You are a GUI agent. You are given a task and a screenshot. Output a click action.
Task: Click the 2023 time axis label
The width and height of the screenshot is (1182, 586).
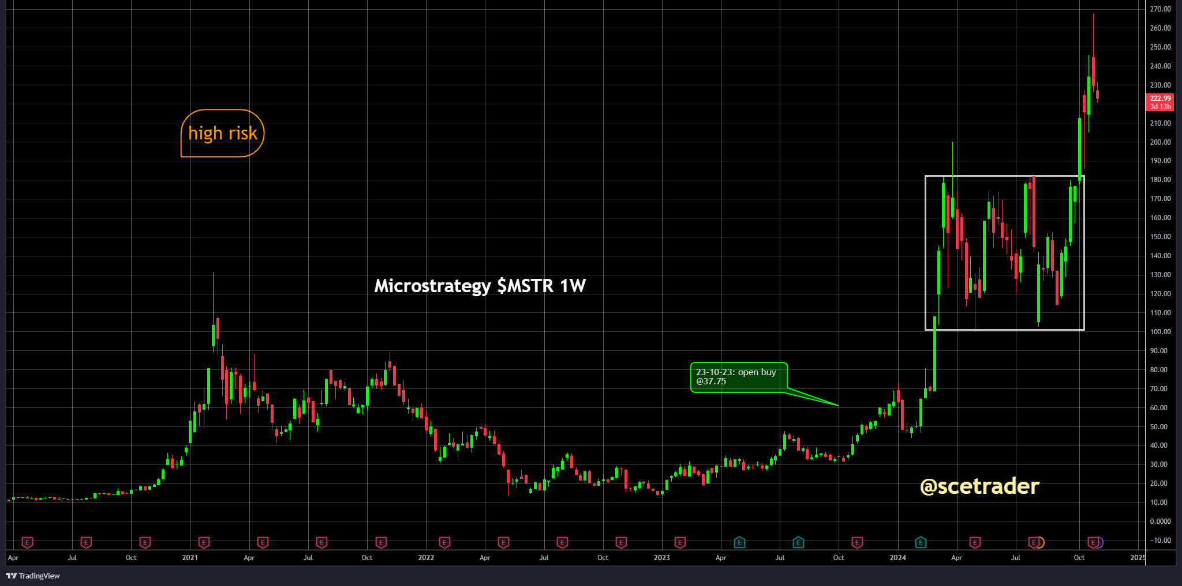coord(662,558)
